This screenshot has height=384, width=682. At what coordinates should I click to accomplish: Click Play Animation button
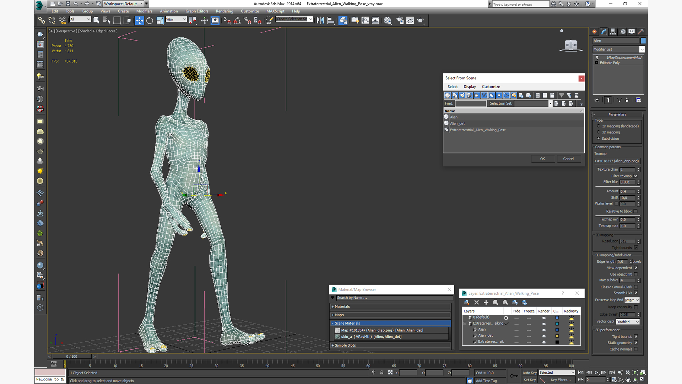point(596,373)
